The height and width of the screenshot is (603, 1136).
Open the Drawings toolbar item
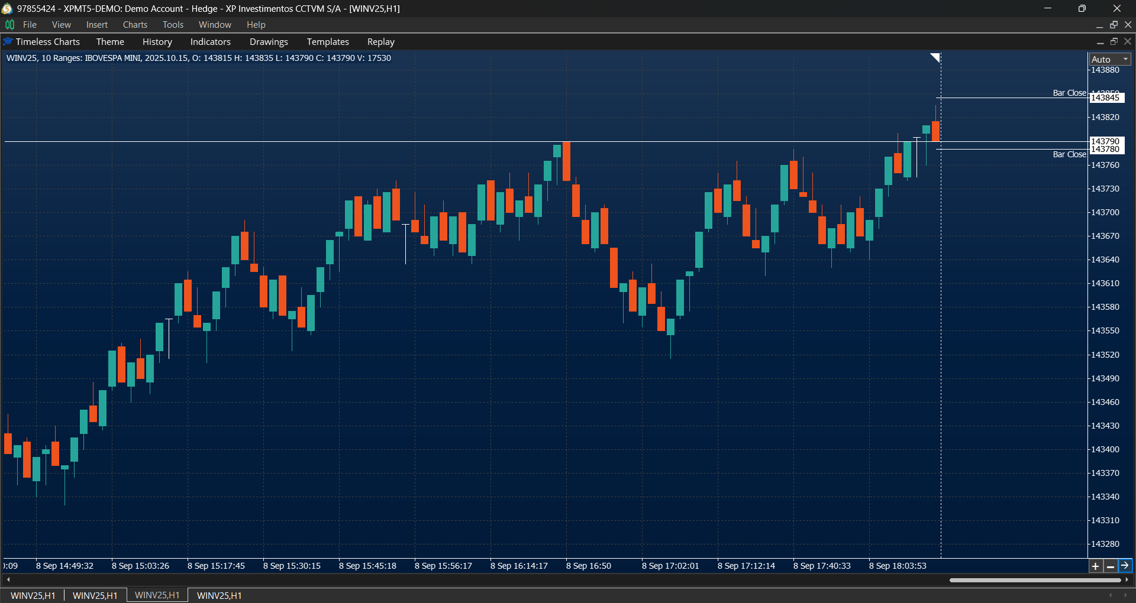269,41
